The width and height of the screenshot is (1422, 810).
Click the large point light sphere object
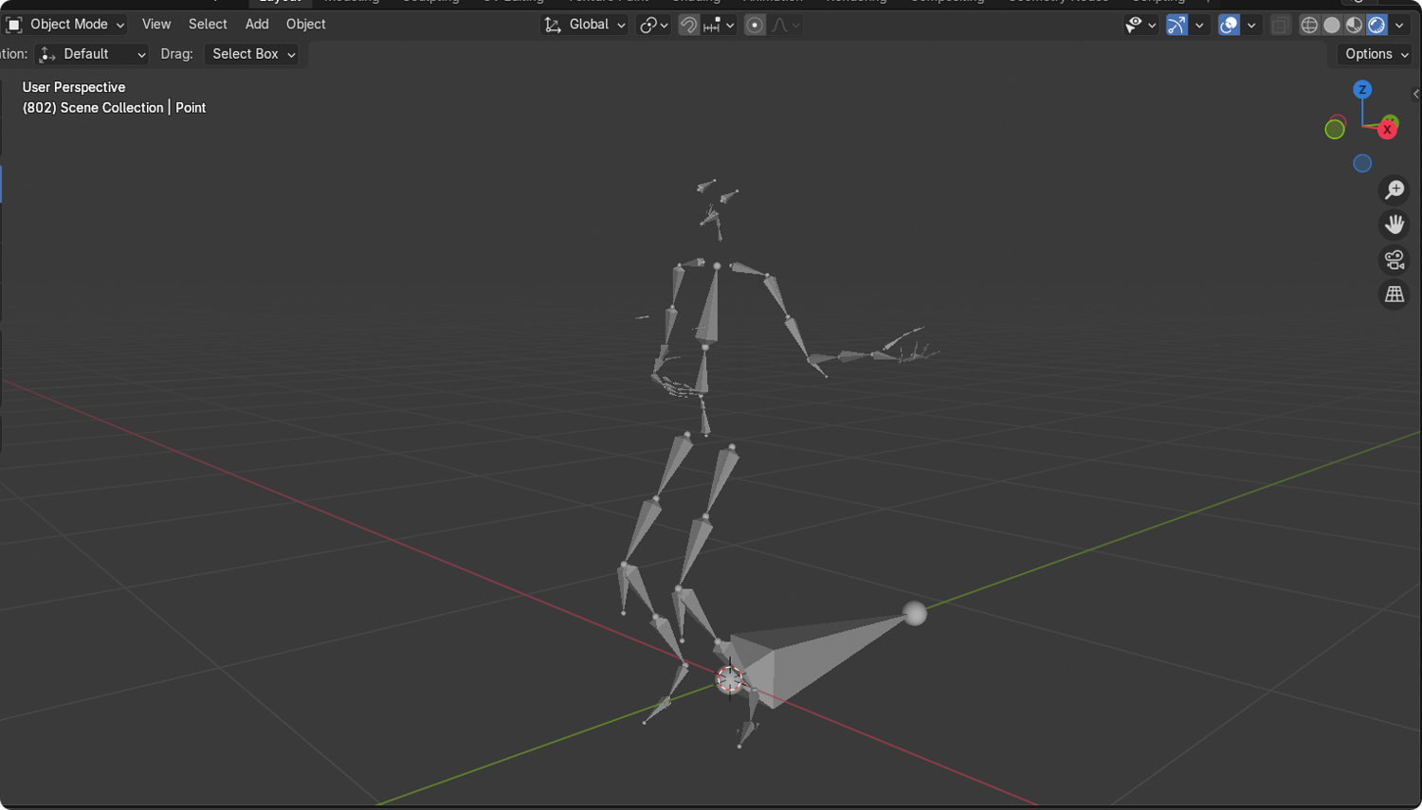click(x=915, y=614)
